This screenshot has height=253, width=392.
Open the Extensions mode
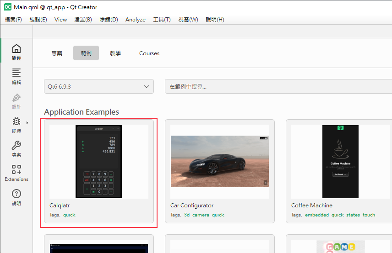click(x=16, y=173)
